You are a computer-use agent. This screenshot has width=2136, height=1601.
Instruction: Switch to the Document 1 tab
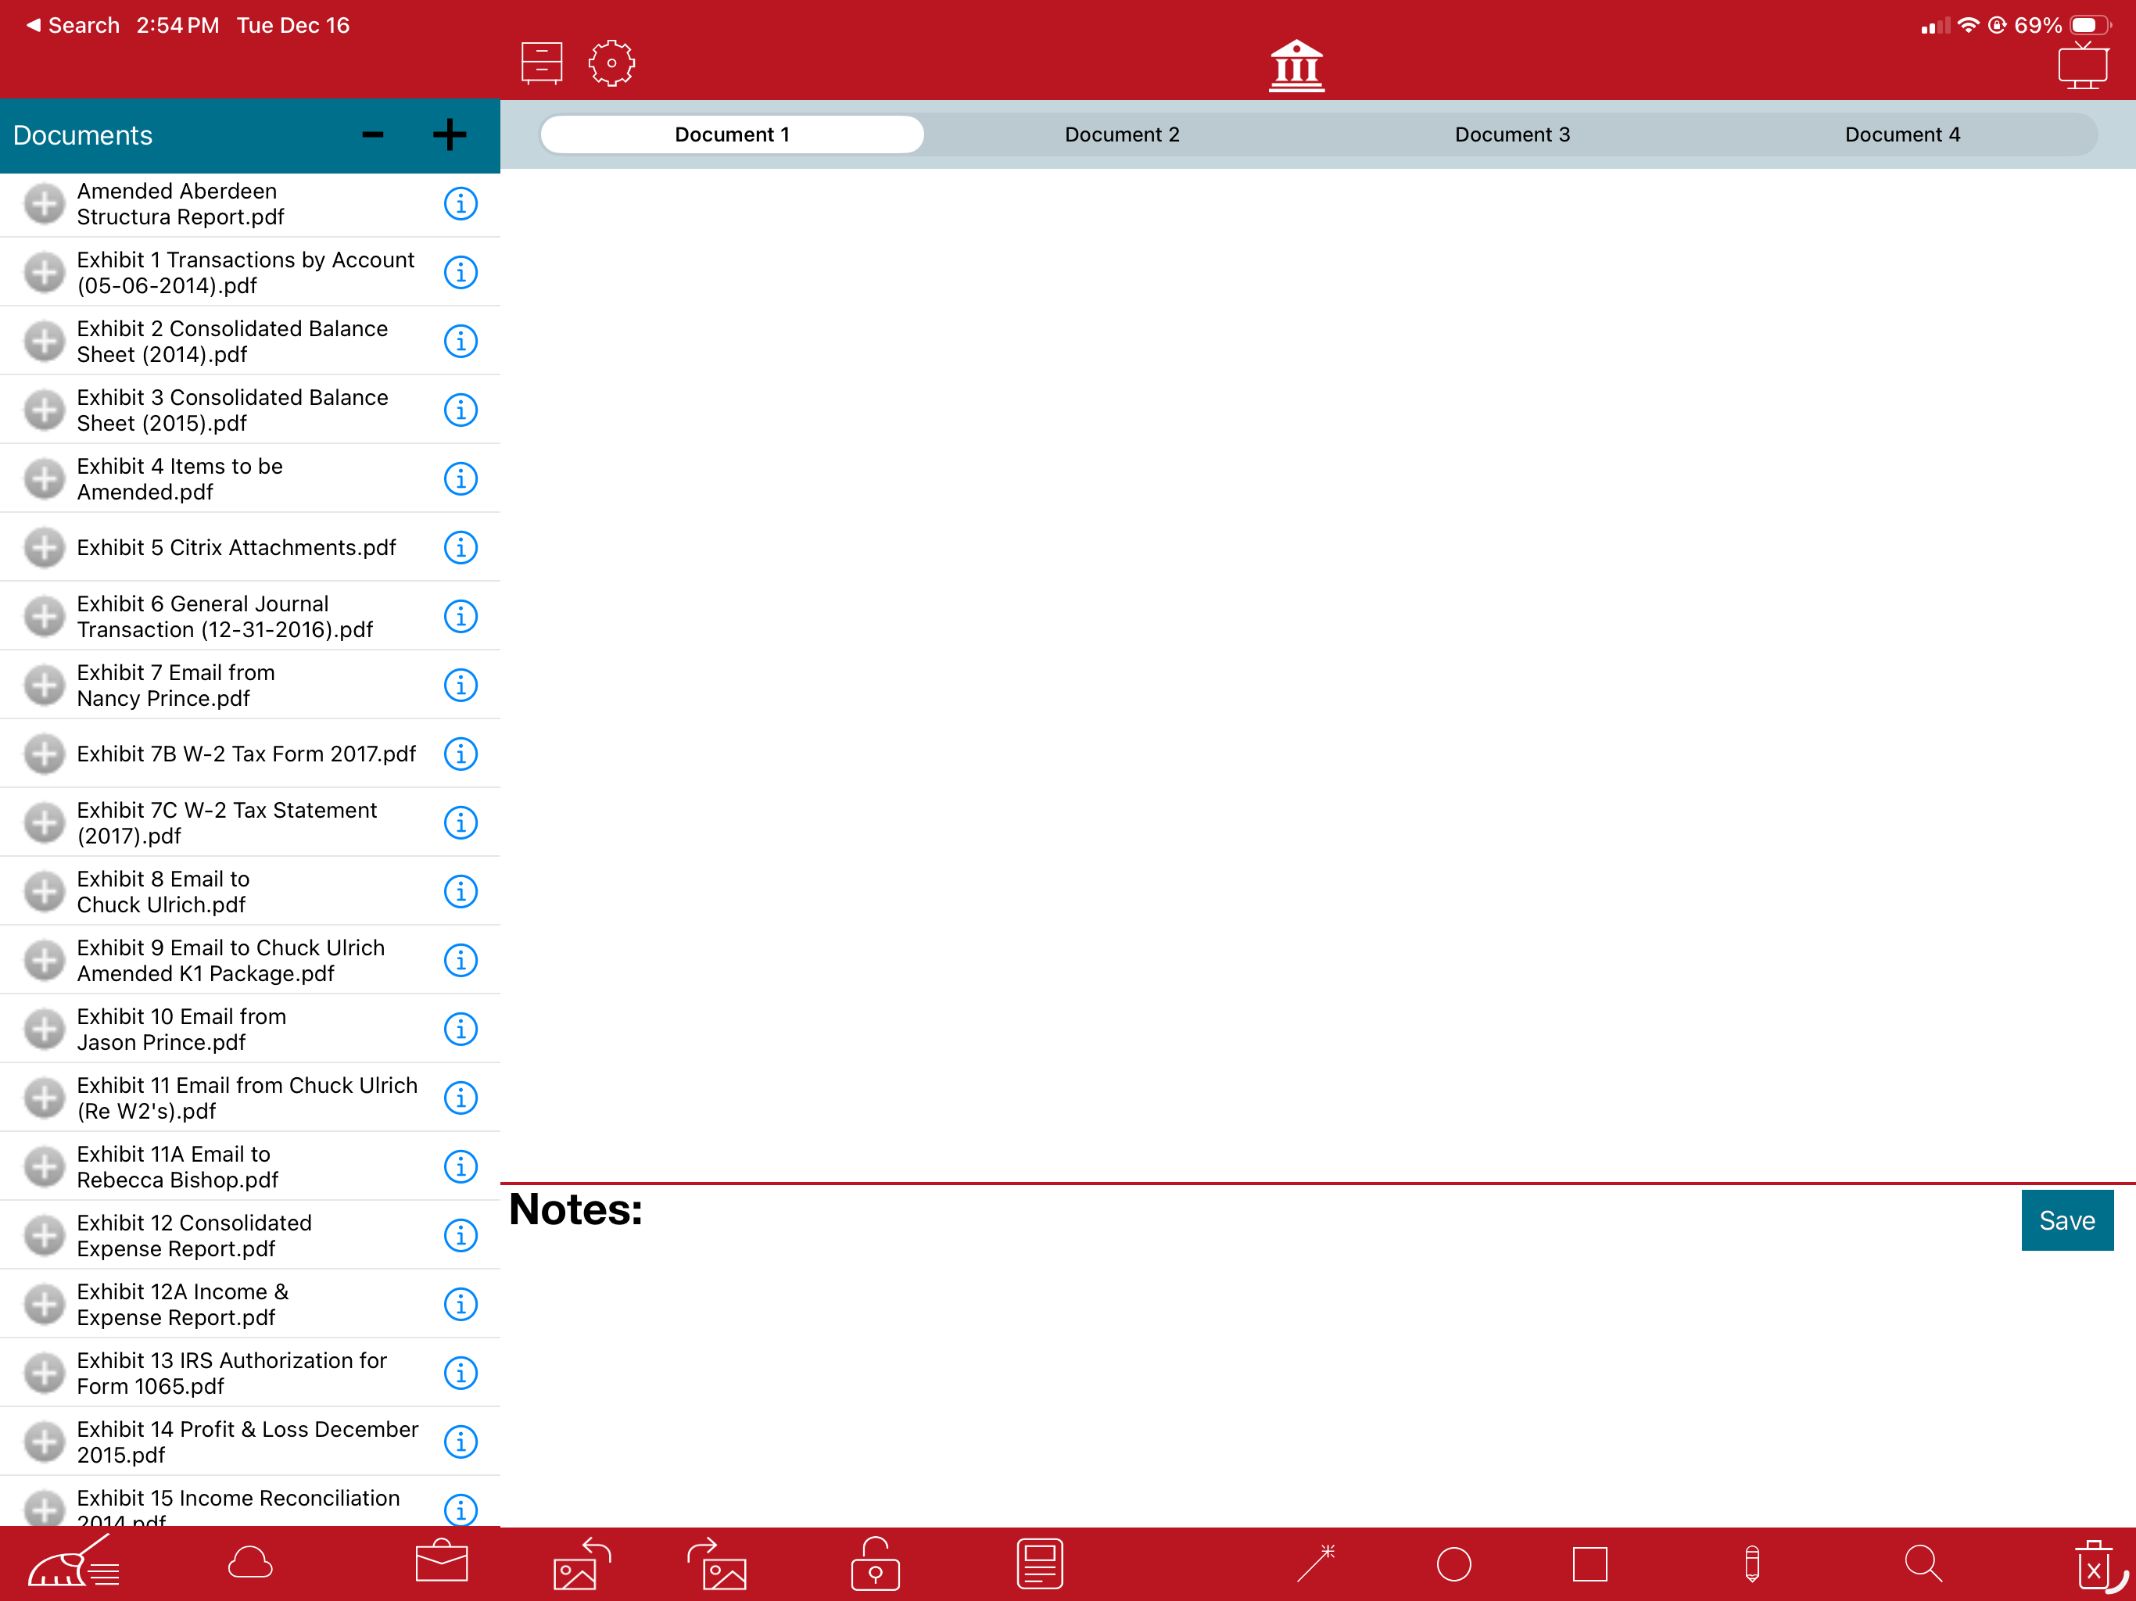click(732, 134)
